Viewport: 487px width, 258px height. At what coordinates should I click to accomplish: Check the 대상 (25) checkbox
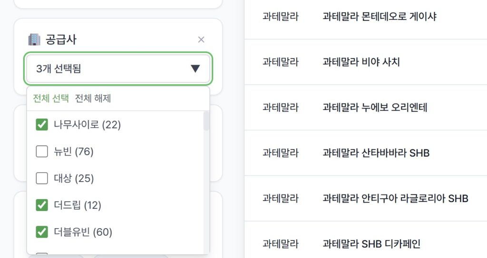point(42,178)
